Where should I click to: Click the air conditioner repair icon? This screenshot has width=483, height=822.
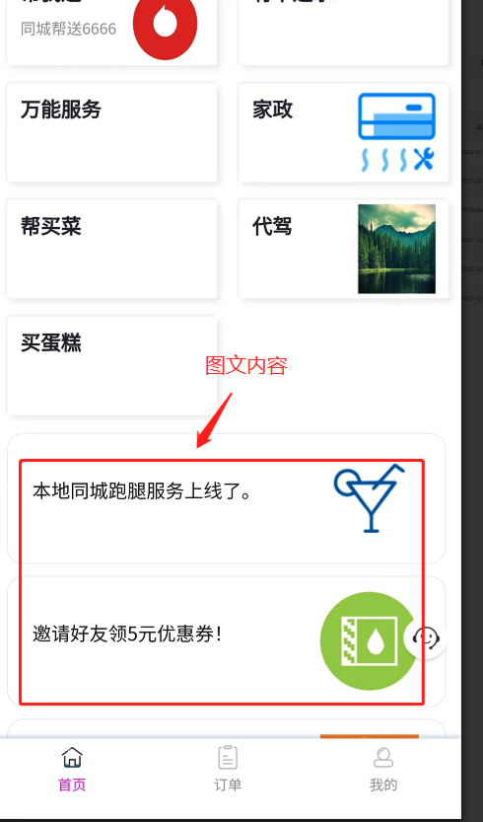(x=396, y=132)
